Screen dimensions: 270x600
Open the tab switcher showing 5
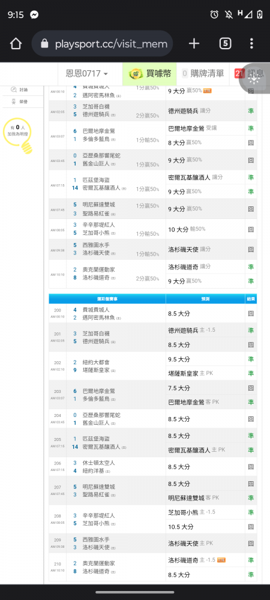coord(225,44)
